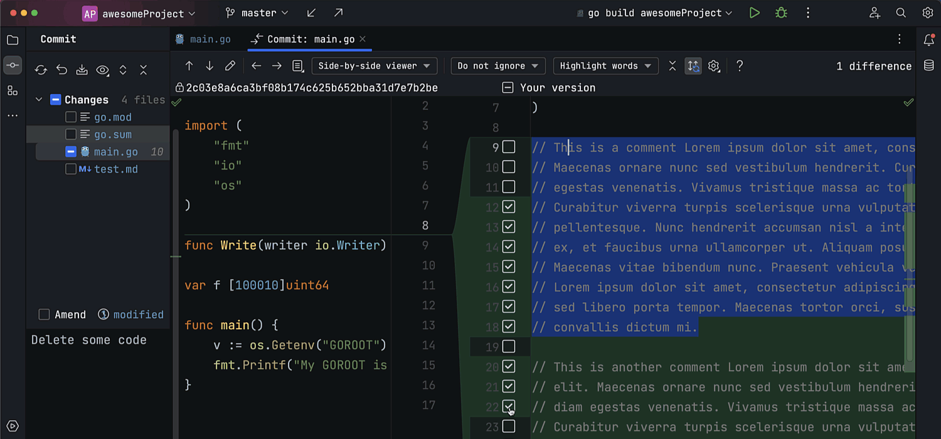Enable the Amend checkbox
941x439 pixels.
pos(44,315)
